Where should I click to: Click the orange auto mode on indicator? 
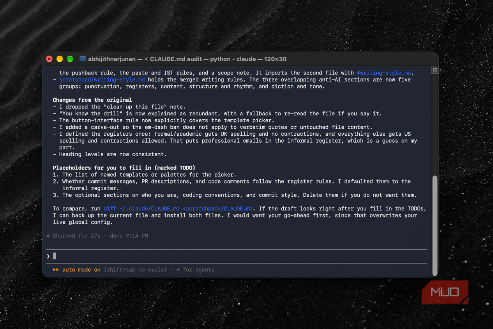tap(81, 270)
